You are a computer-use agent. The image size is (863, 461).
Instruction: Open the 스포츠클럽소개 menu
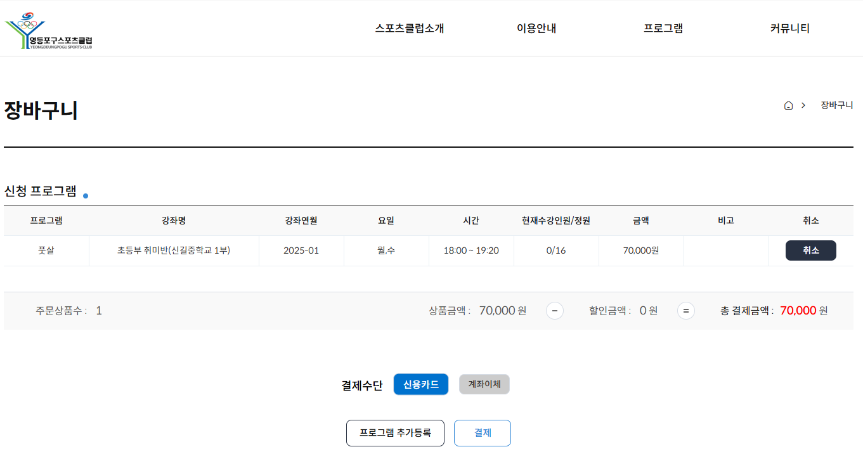point(409,29)
